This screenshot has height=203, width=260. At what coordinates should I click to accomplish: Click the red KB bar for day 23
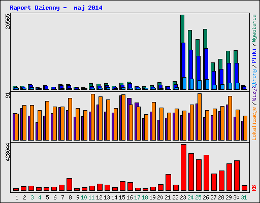183,167
